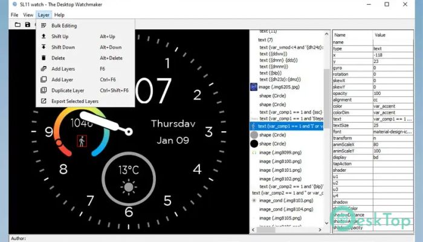This screenshot has width=423, height=242.
Task: Choose Duplicate Layer entry
Action: pos(85,90)
